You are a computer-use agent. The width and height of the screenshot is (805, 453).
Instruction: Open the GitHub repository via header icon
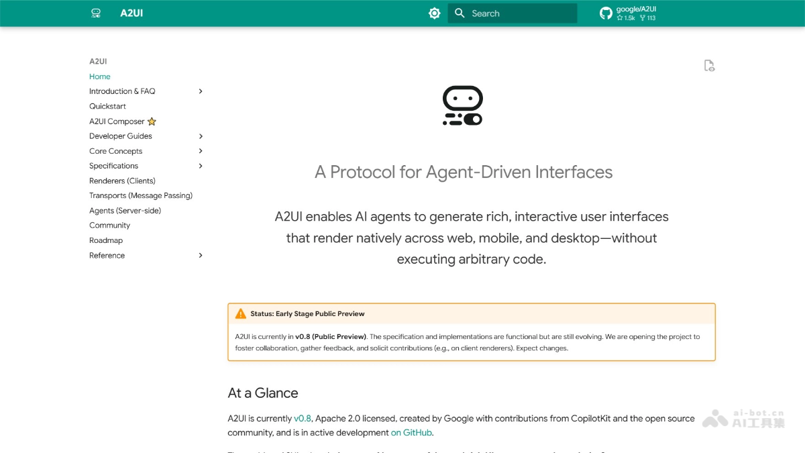pos(606,13)
